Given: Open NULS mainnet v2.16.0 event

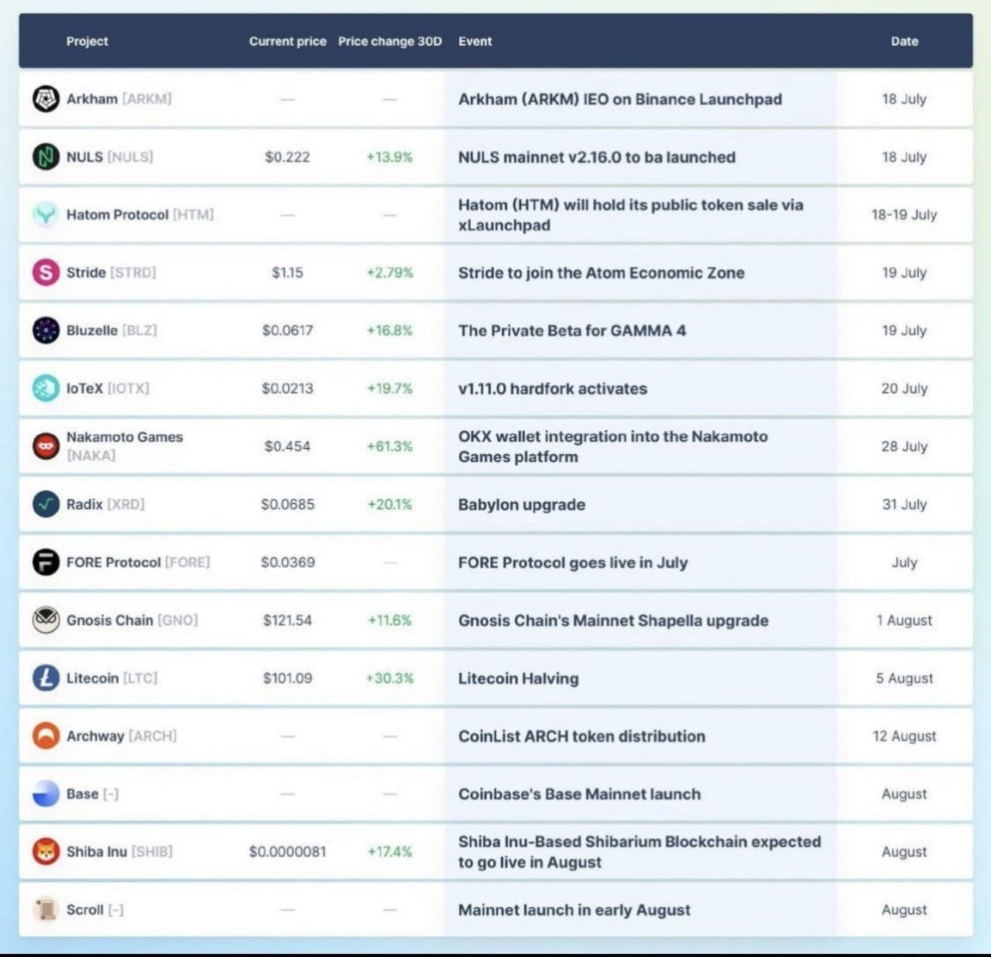Looking at the screenshot, I should point(597,157).
